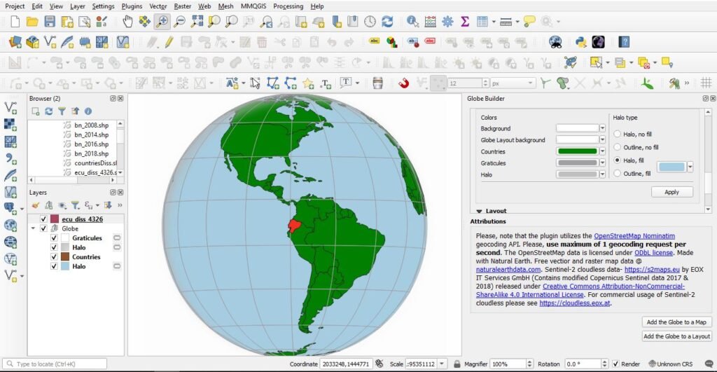
Task: Uncheck the ecu_diss_4326 layer visibility
Action: [x=44, y=219]
